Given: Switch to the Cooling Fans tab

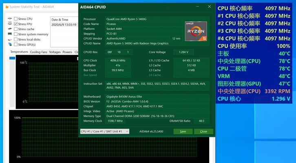Looking at the screenshot, I should [x=38, y=52].
